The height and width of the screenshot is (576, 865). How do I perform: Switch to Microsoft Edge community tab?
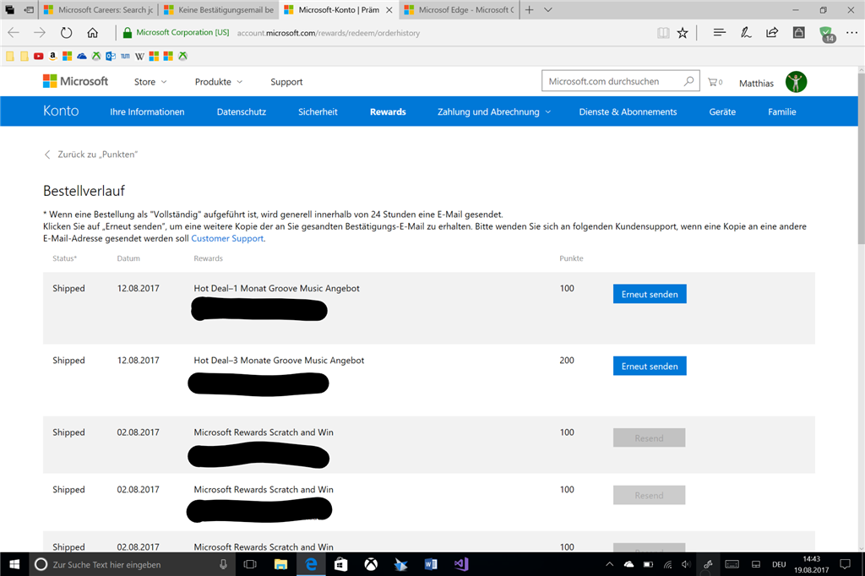[x=460, y=9]
